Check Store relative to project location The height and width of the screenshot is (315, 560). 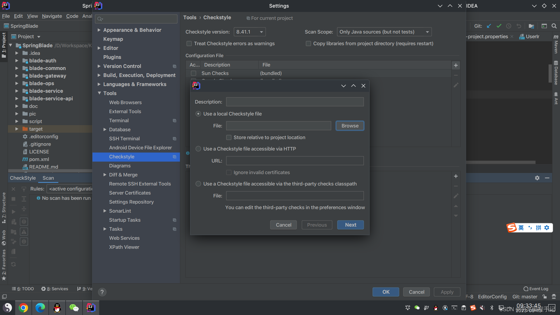coord(229,137)
